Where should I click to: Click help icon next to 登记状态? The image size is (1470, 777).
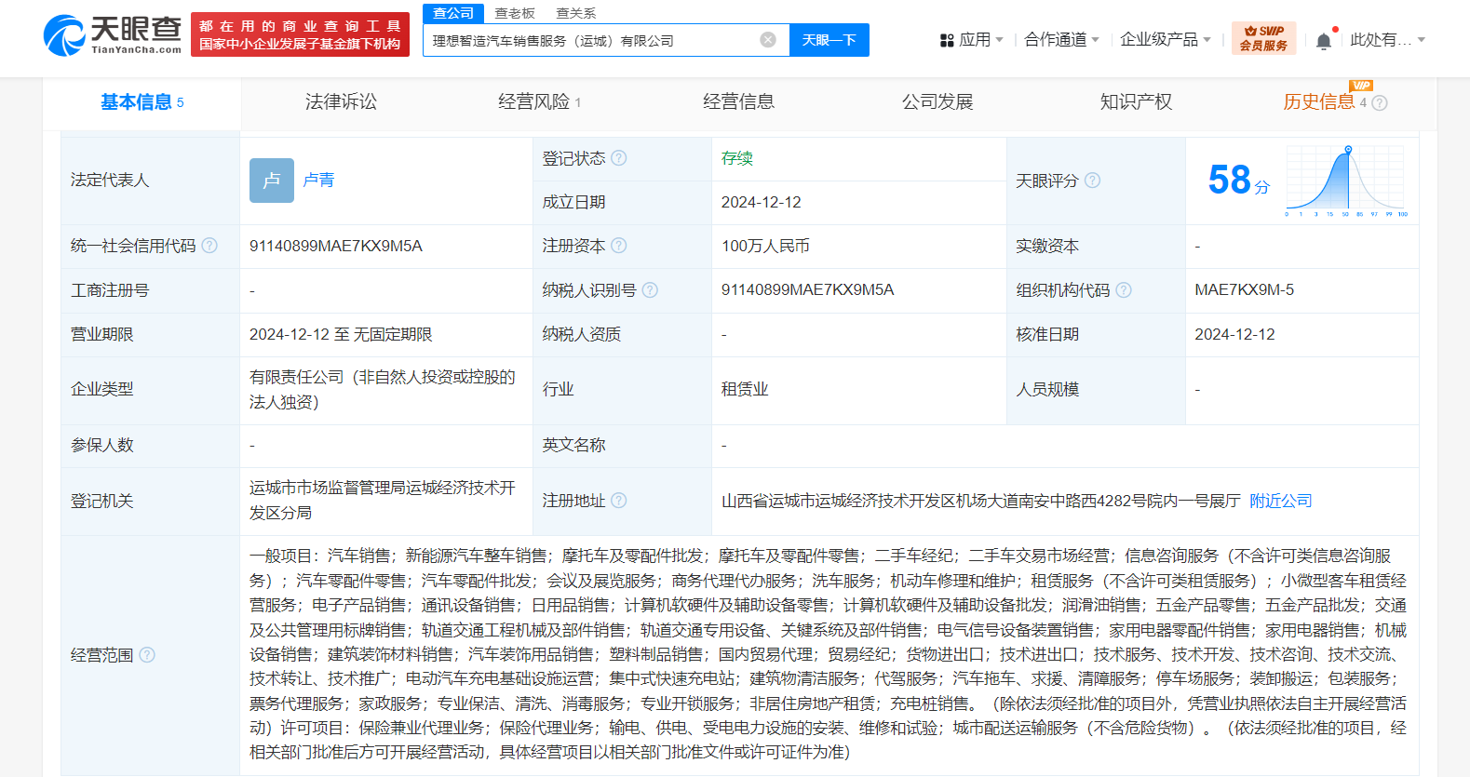click(619, 158)
